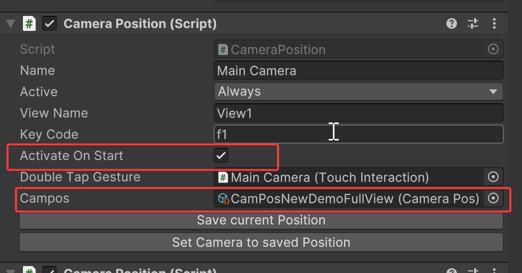This screenshot has width=522, height=273.
Task: Open the Active dropdown set to Always
Action: [358, 92]
